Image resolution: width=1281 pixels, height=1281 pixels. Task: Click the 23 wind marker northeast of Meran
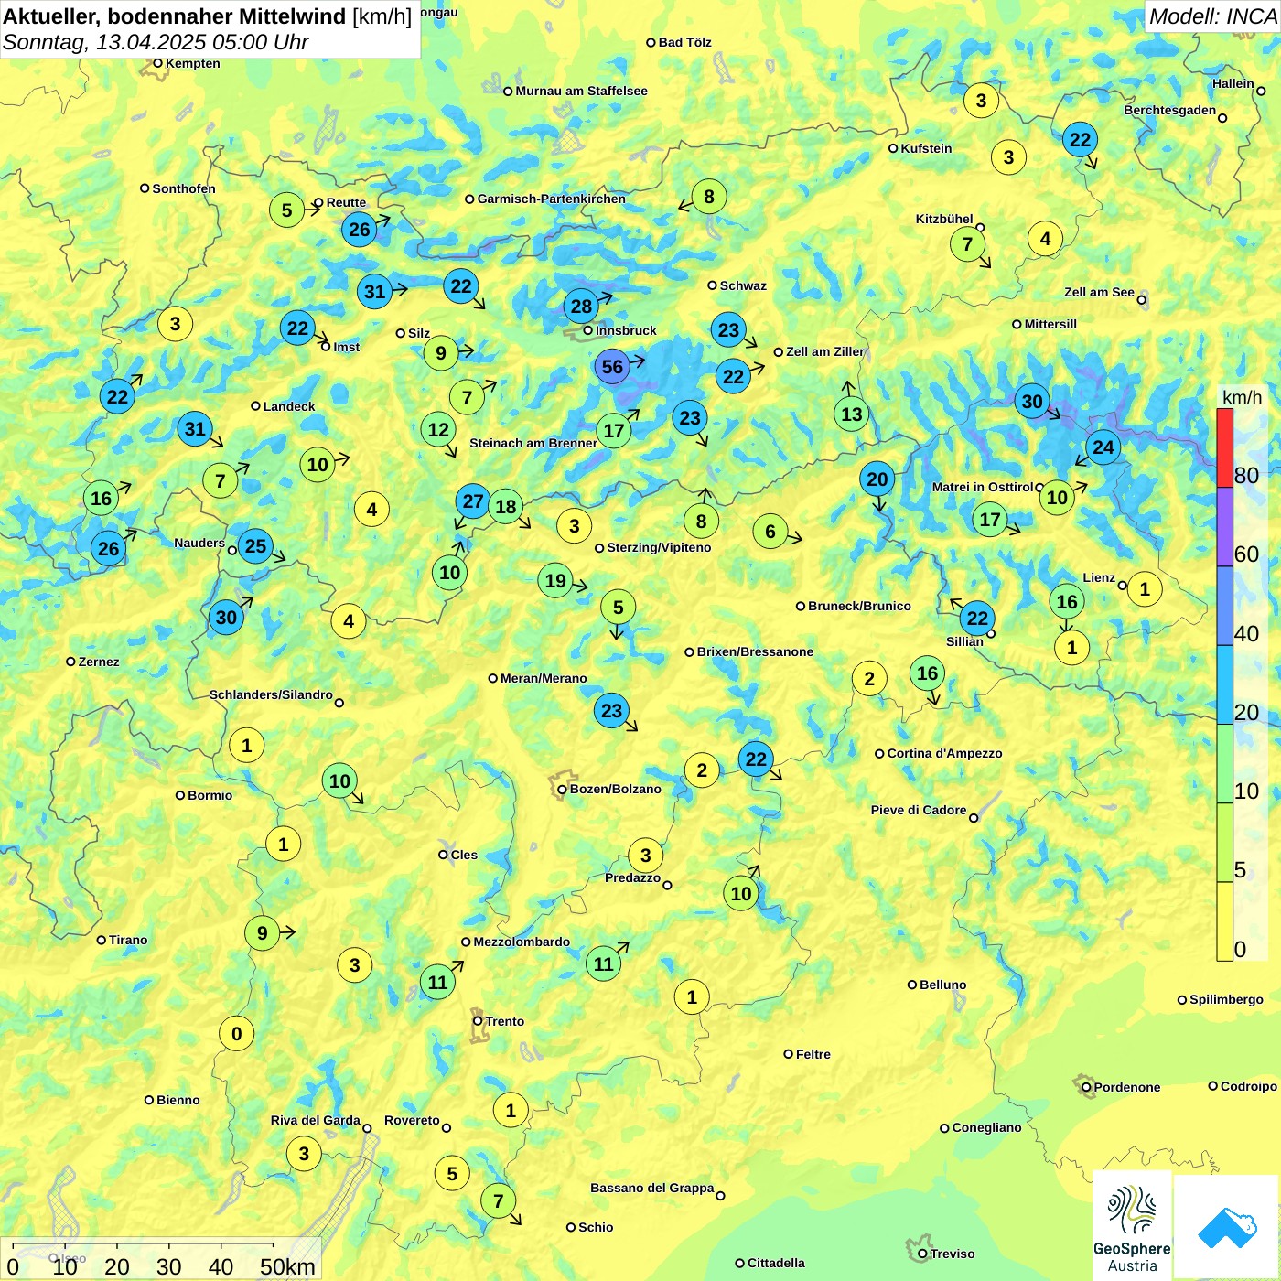[611, 710]
